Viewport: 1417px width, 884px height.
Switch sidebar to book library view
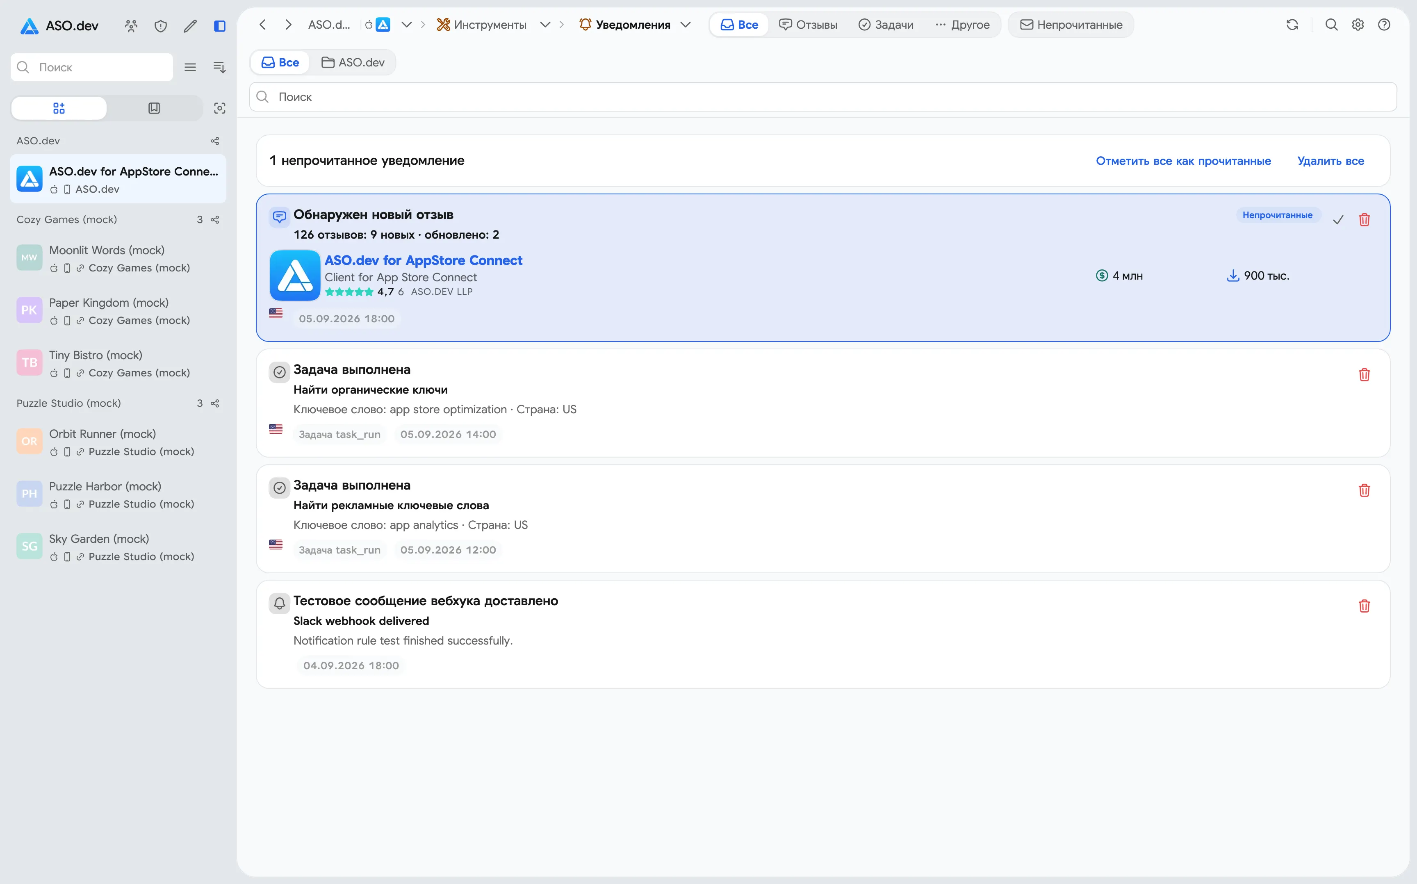pos(154,108)
